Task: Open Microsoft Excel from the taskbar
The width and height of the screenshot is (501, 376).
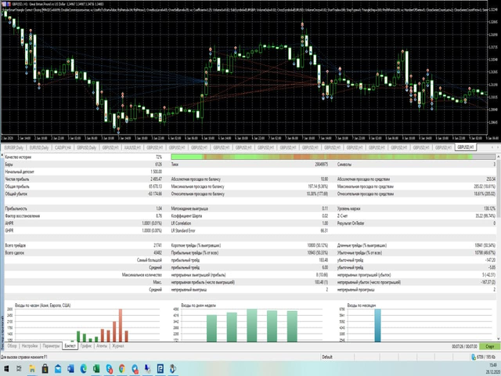Action: tap(96, 369)
